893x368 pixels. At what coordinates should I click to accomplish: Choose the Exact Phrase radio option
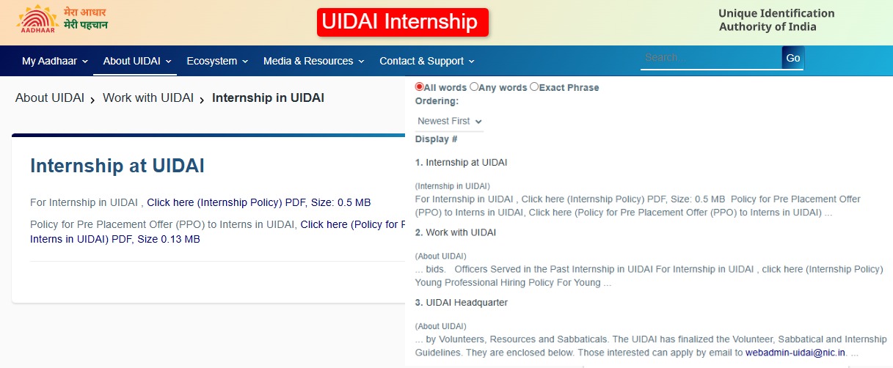(534, 87)
